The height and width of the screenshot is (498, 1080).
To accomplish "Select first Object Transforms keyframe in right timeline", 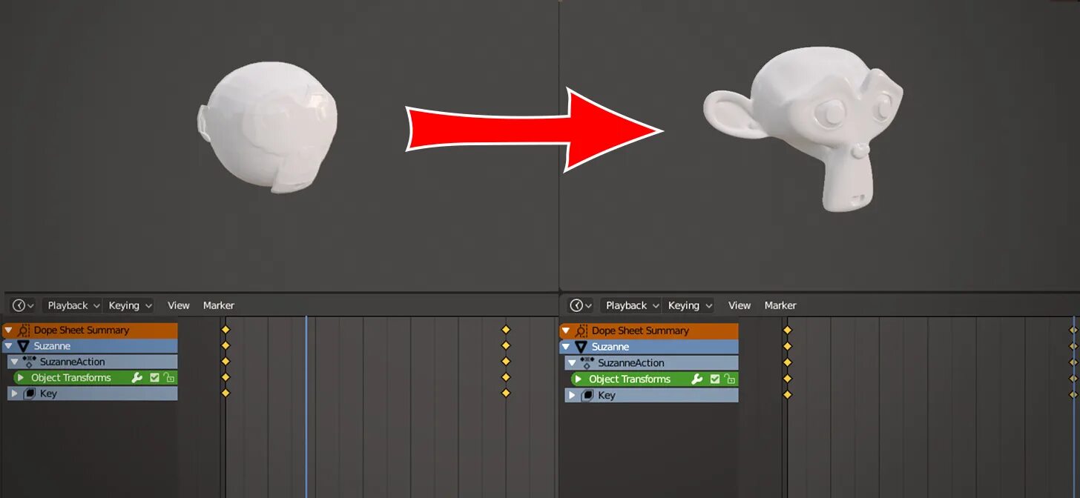I will [x=788, y=379].
